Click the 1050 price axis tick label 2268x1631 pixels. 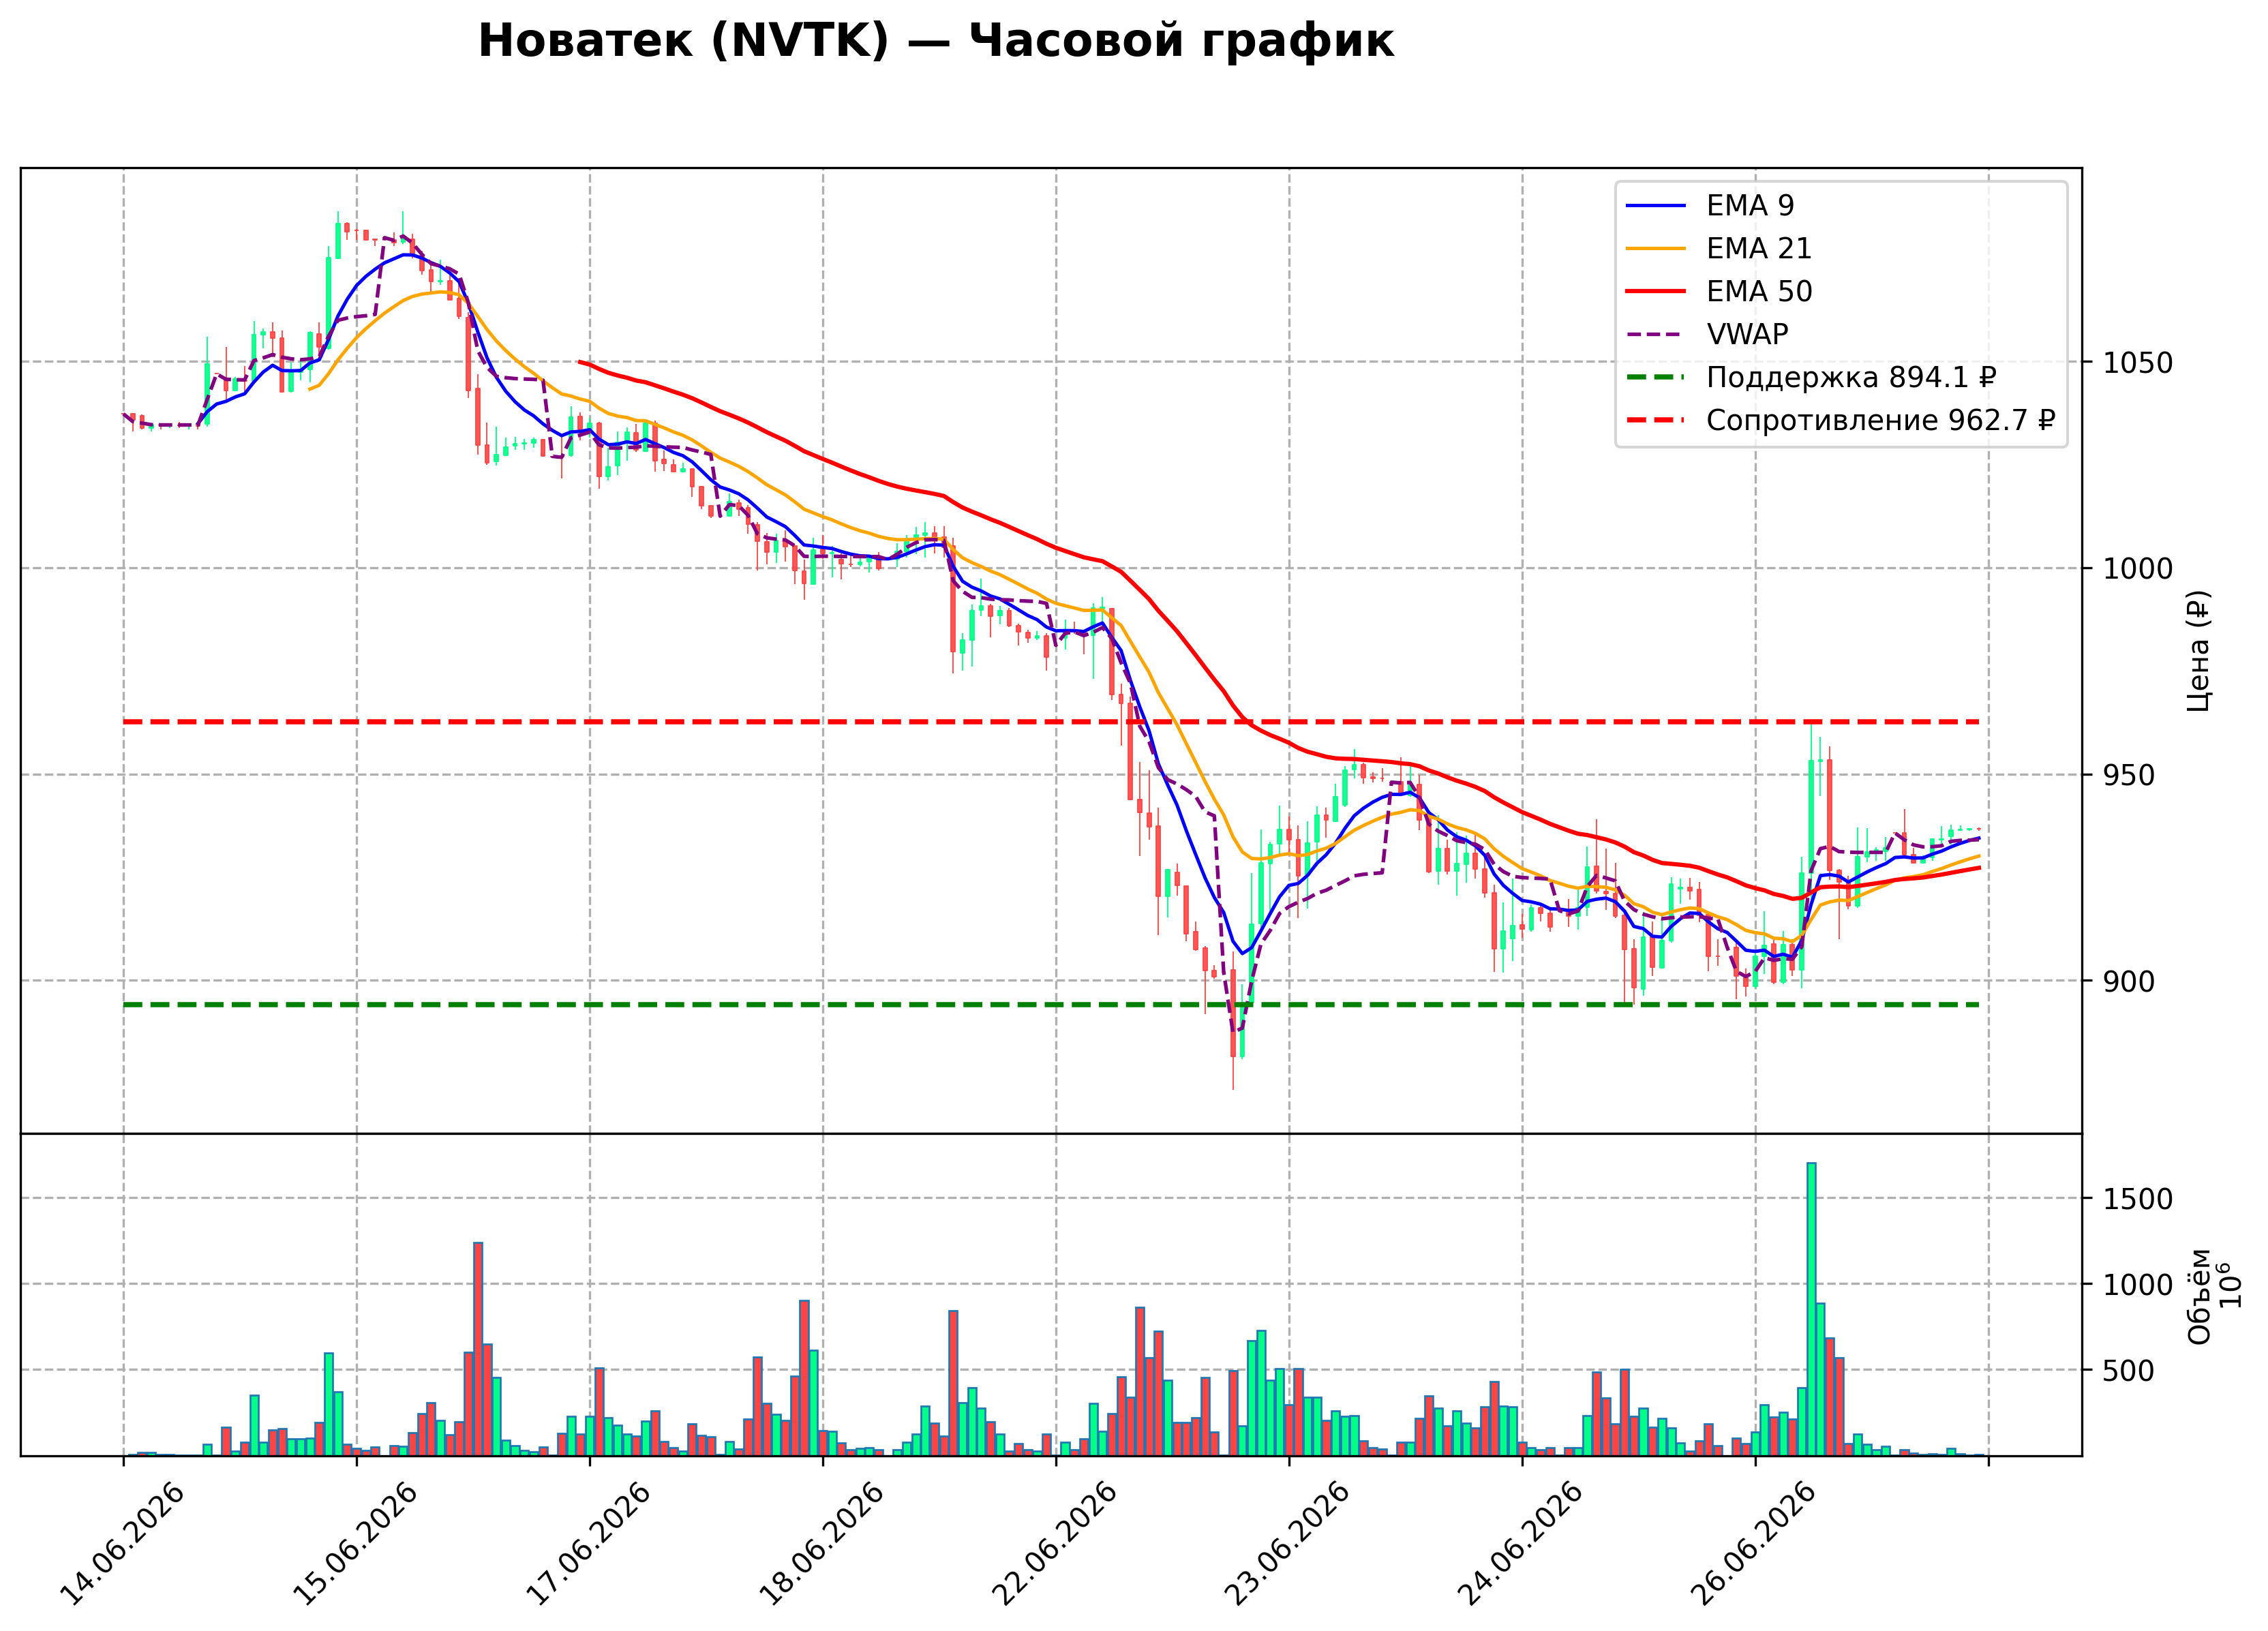click(2138, 362)
